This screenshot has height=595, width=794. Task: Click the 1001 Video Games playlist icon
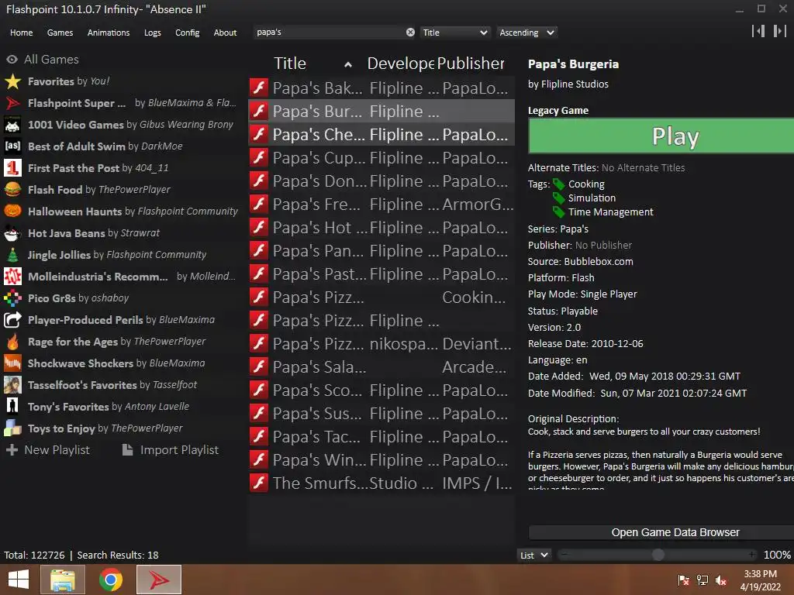point(12,125)
